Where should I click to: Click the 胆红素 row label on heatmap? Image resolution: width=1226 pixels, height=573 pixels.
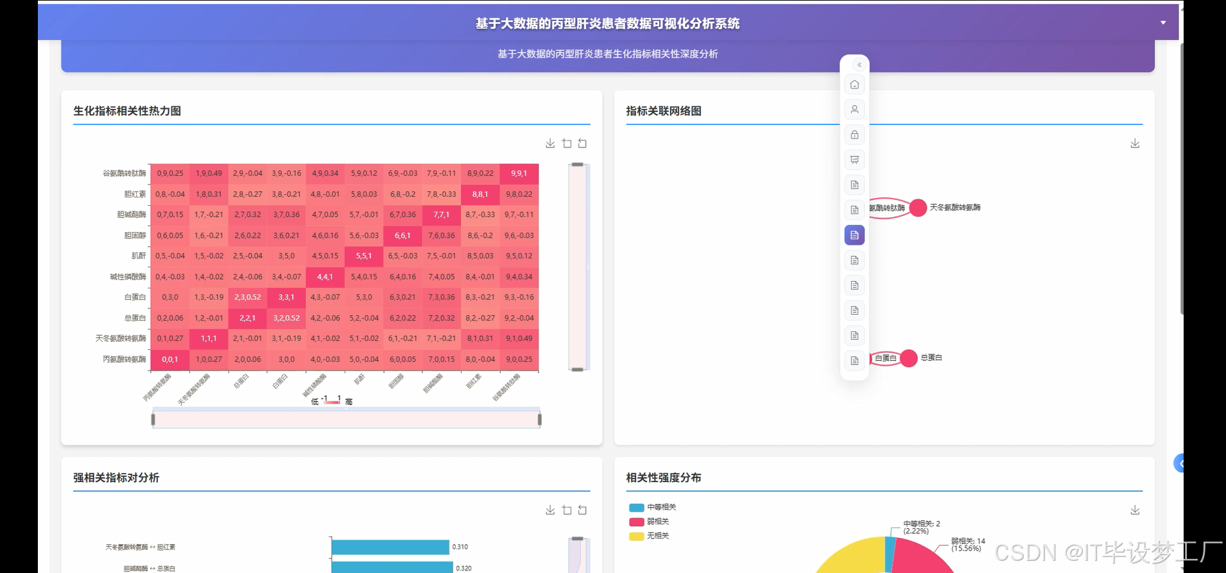[135, 194]
